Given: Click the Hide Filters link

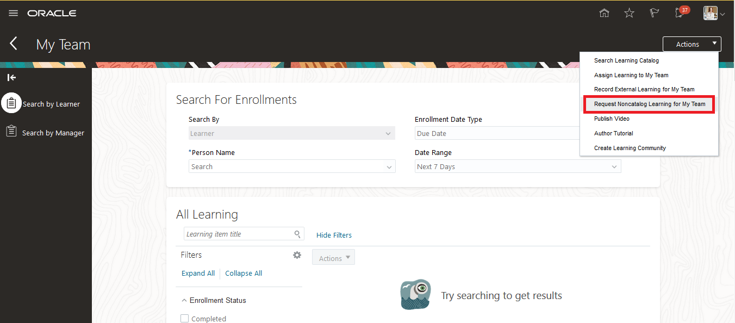Looking at the screenshot, I should pyautogui.click(x=334, y=235).
